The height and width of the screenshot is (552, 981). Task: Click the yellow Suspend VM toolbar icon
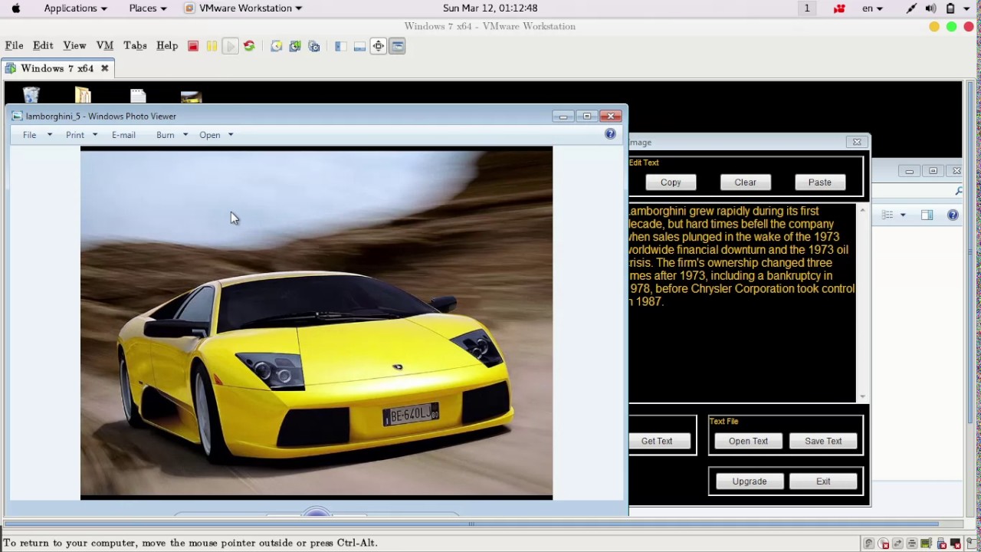212,46
